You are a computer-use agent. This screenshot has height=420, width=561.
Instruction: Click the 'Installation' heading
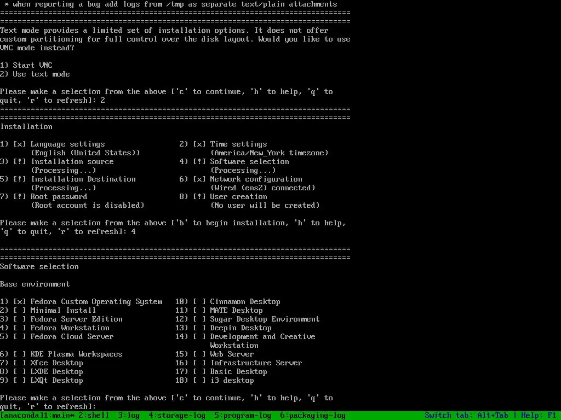tap(26, 127)
